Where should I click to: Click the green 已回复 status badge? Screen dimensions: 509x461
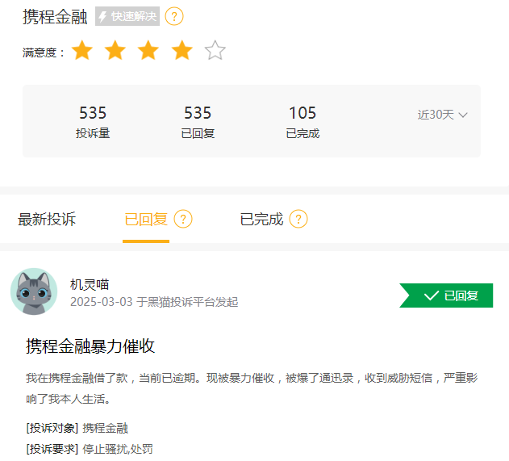pyautogui.click(x=446, y=295)
